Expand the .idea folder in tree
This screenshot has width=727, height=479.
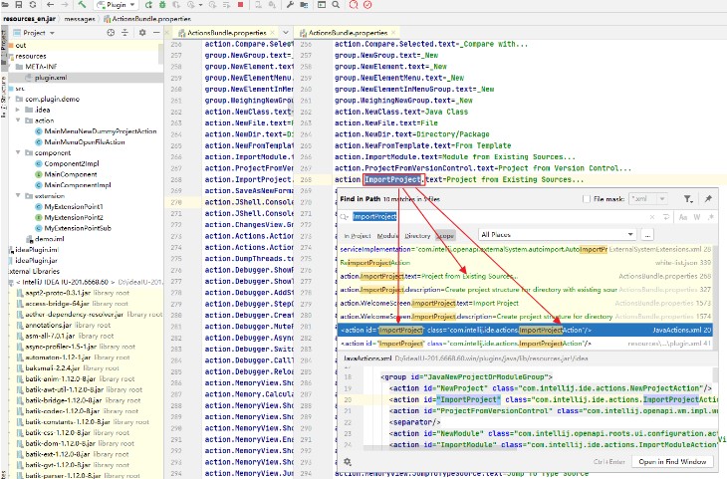18,110
